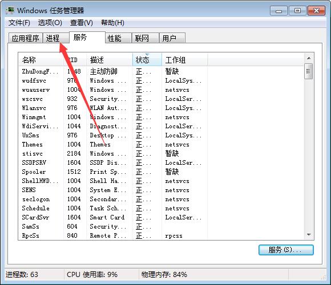Switch to the 应用程序 tab
Viewport: 331px width, 285px height.
click(26, 38)
